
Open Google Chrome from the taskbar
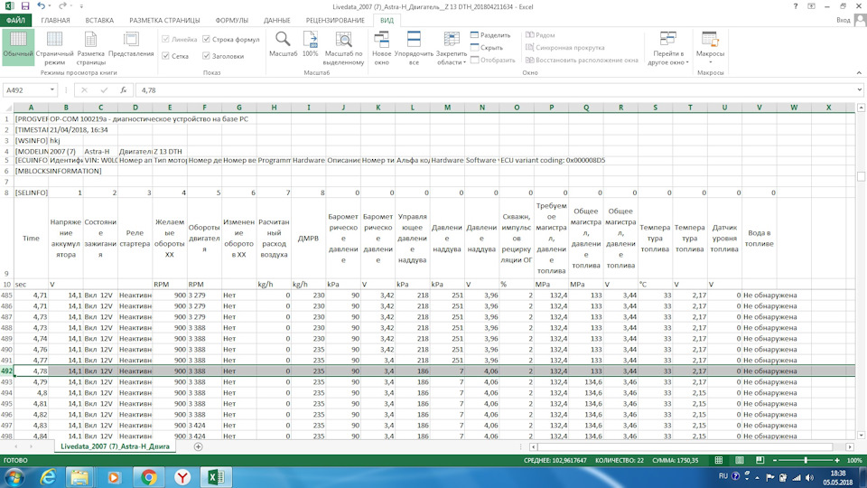click(148, 477)
